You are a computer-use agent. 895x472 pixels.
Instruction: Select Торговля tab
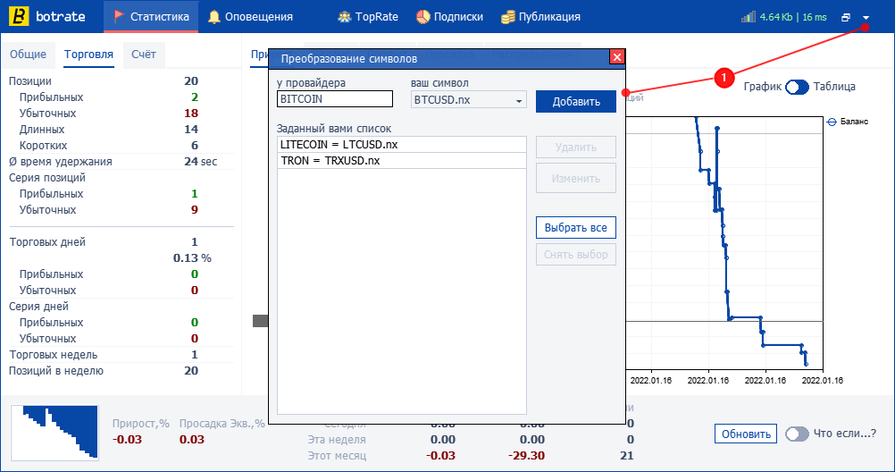coord(88,55)
